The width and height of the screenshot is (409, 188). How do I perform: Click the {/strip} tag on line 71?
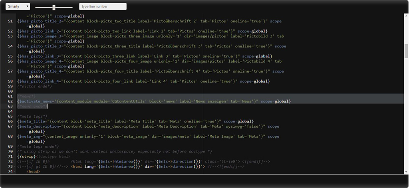pyautogui.click(x=26, y=156)
